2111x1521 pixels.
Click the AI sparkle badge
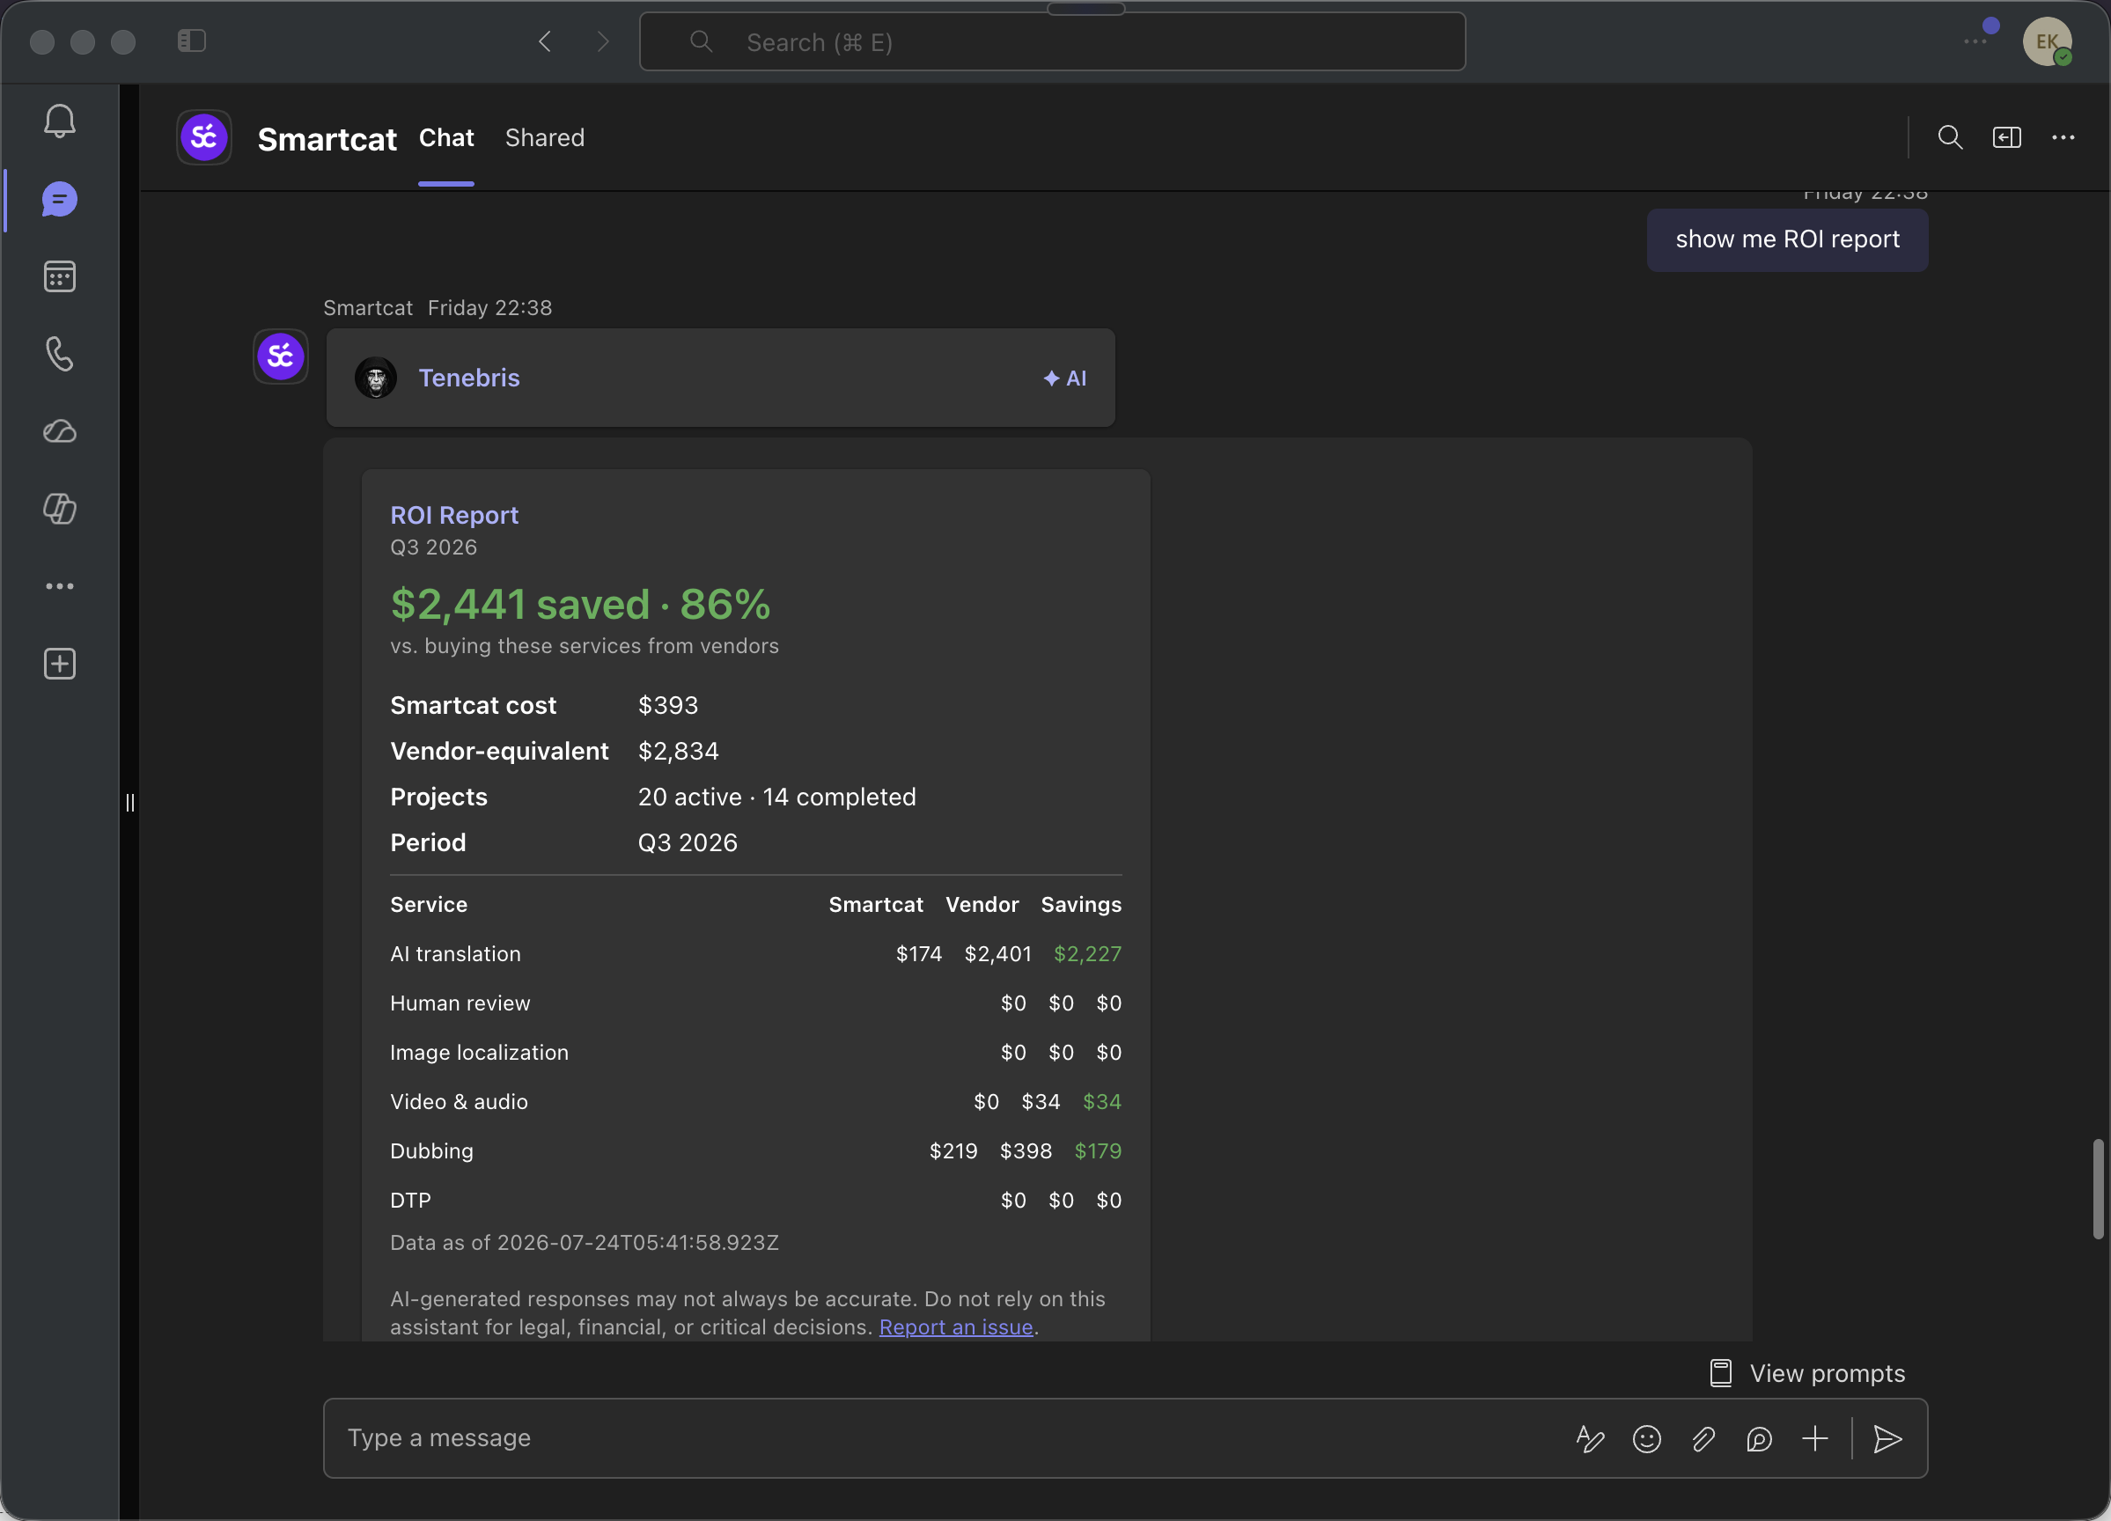(1065, 378)
